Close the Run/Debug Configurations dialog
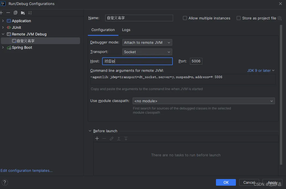The image size is (286, 189). click(280, 4)
